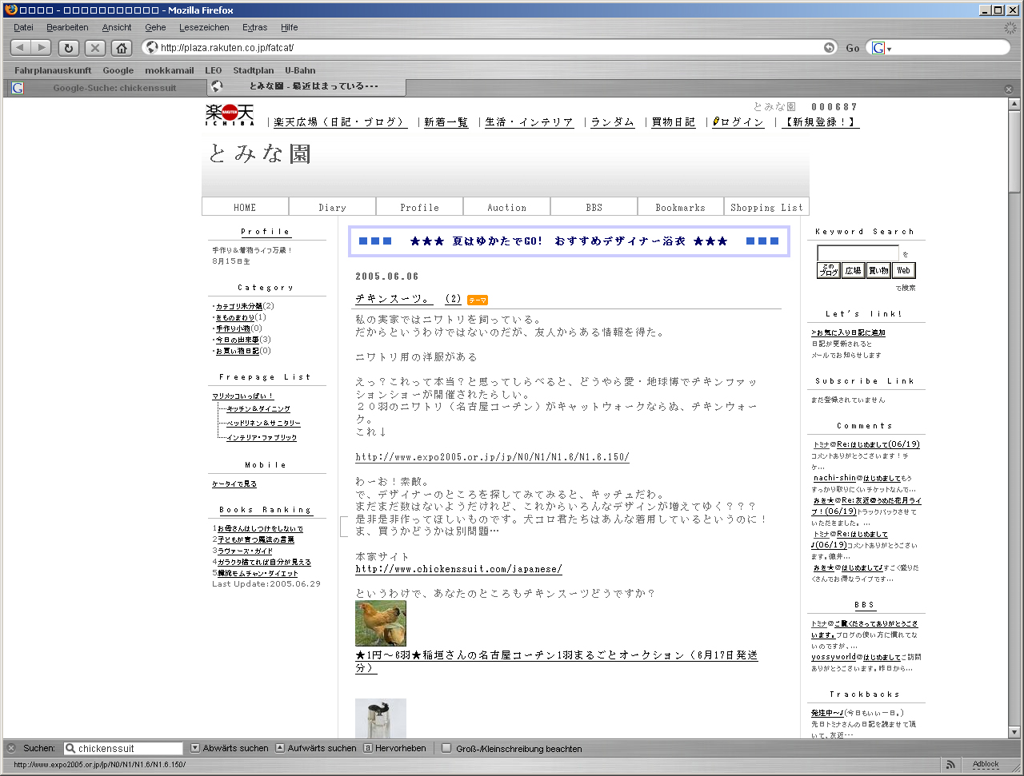Click the browser Forward arrow button
Screen dimensions: 1024x776
(x=42, y=48)
